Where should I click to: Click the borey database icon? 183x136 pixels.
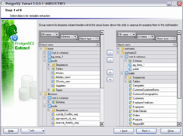45,49
